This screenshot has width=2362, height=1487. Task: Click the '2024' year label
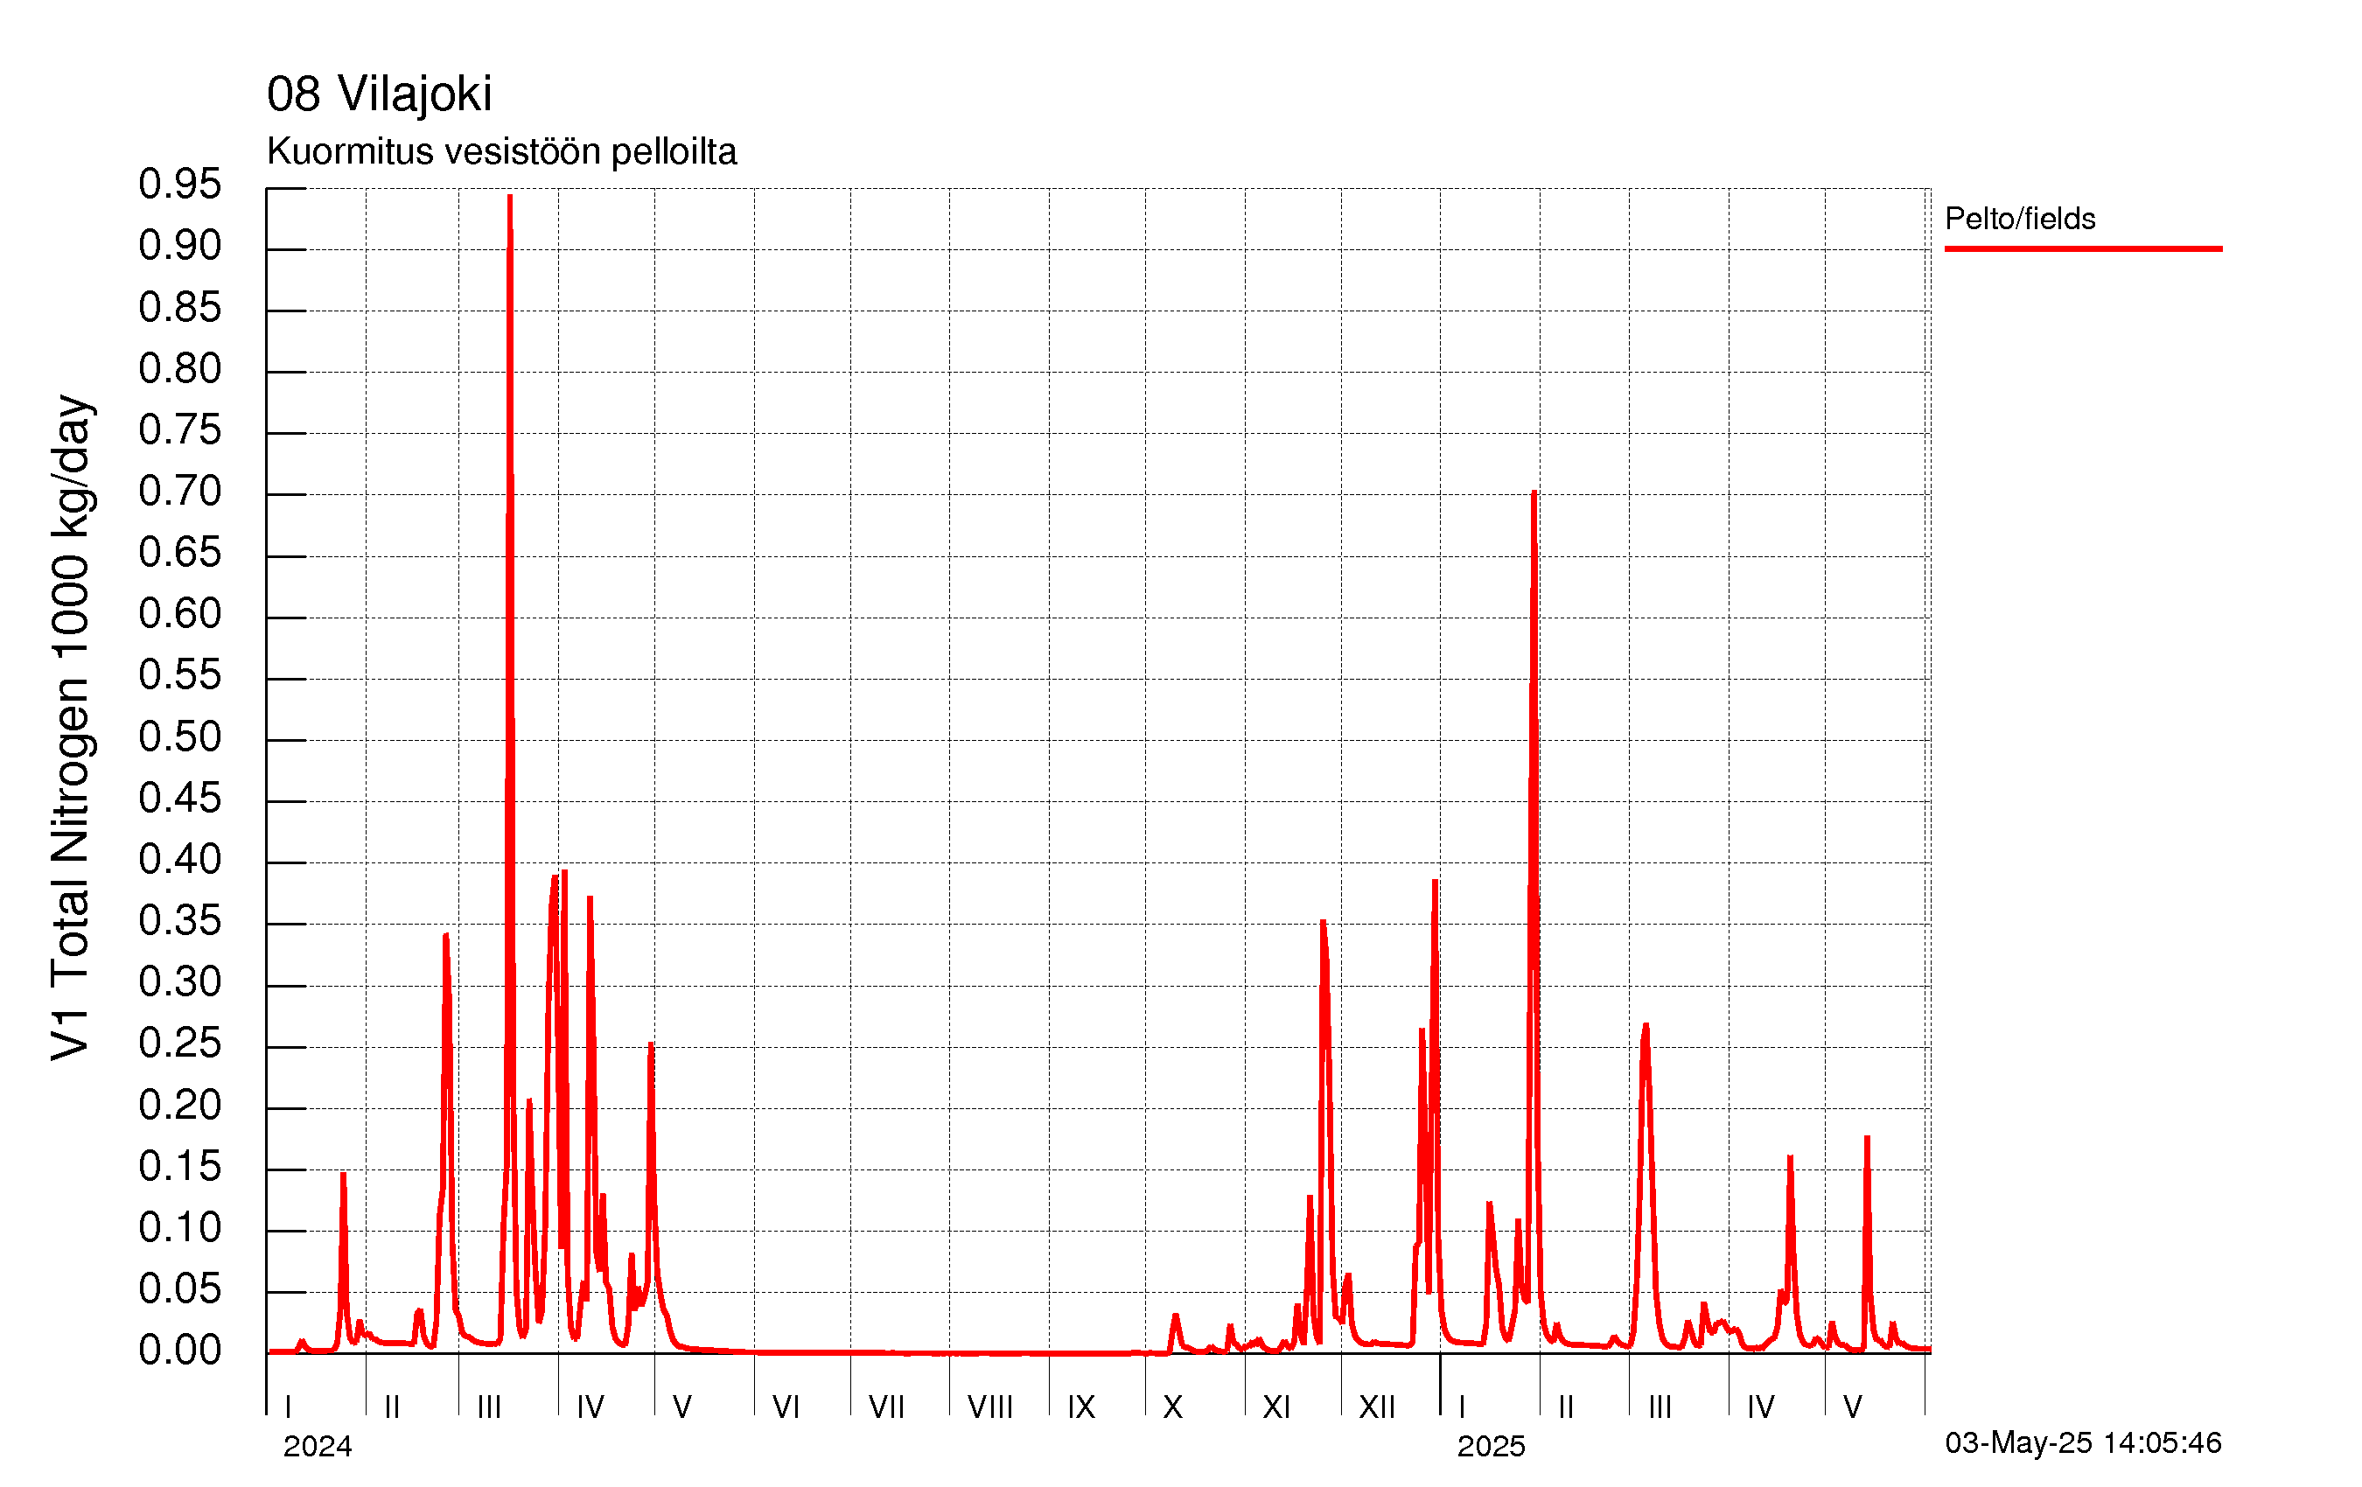pyautogui.click(x=317, y=1446)
